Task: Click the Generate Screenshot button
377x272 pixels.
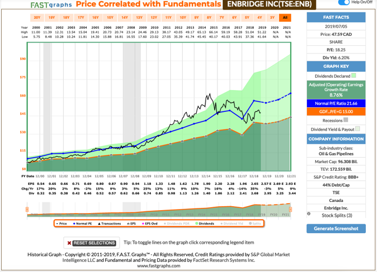Action: pos(336,228)
